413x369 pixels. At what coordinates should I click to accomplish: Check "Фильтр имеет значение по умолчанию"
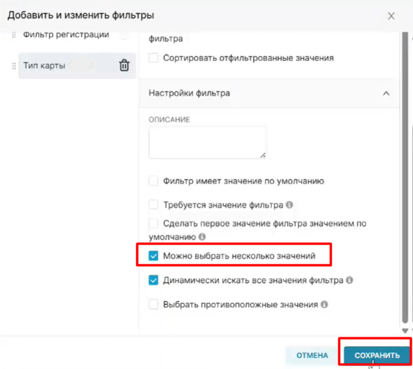coord(154,181)
